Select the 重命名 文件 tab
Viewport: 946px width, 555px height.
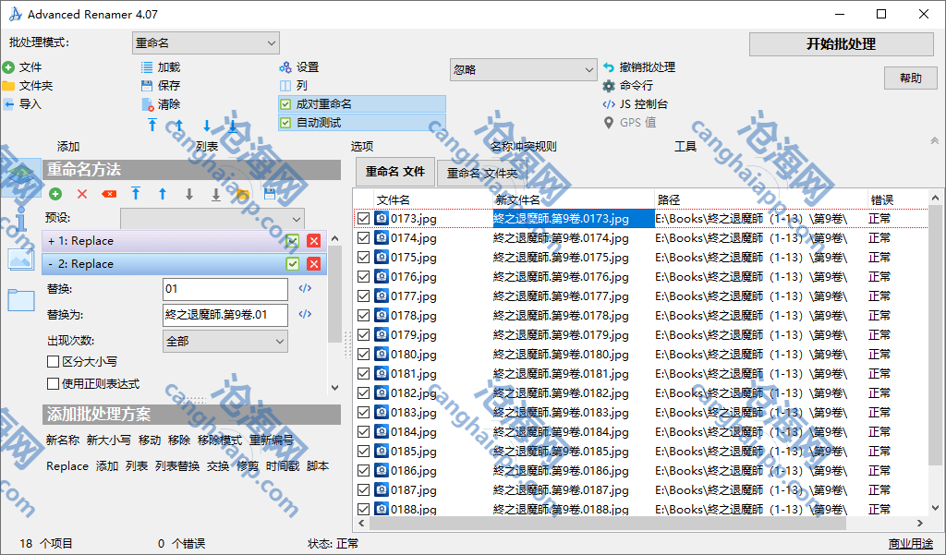[394, 172]
